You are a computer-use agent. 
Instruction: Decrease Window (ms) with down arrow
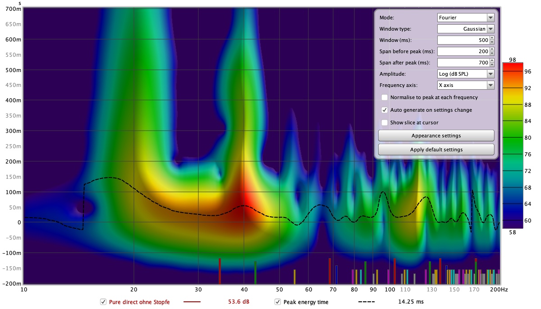pyautogui.click(x=492, y=42)
